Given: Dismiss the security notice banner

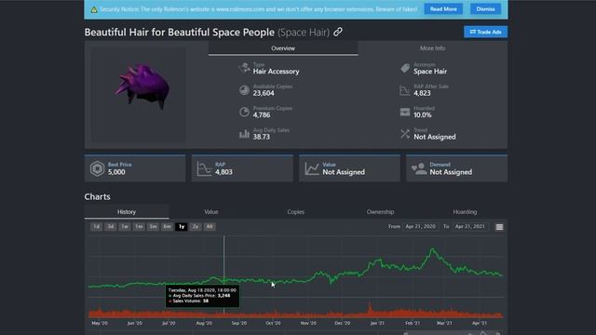Looking at the screenshot, I should coord(485,9).
